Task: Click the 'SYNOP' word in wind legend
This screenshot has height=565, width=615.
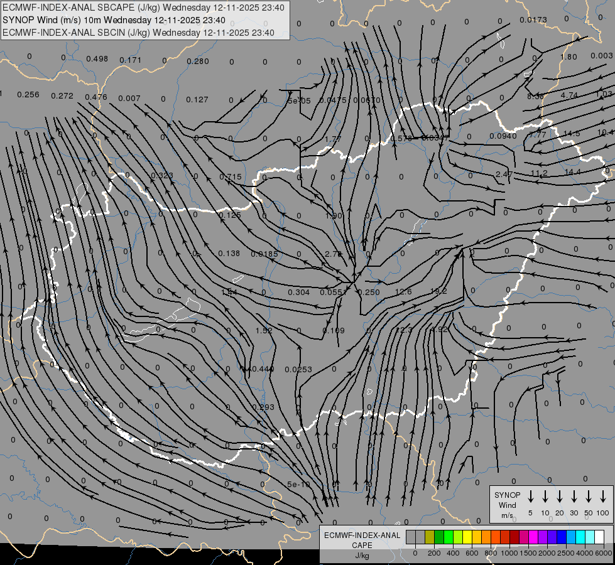Action: pos(507,495)
